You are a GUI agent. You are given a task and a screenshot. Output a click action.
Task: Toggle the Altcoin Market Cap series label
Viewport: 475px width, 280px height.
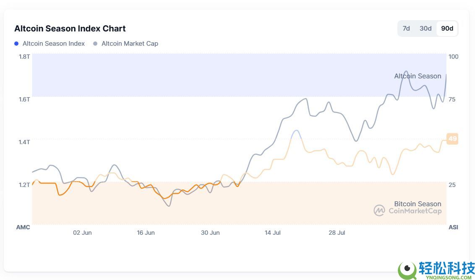click(x=130, y=44)
